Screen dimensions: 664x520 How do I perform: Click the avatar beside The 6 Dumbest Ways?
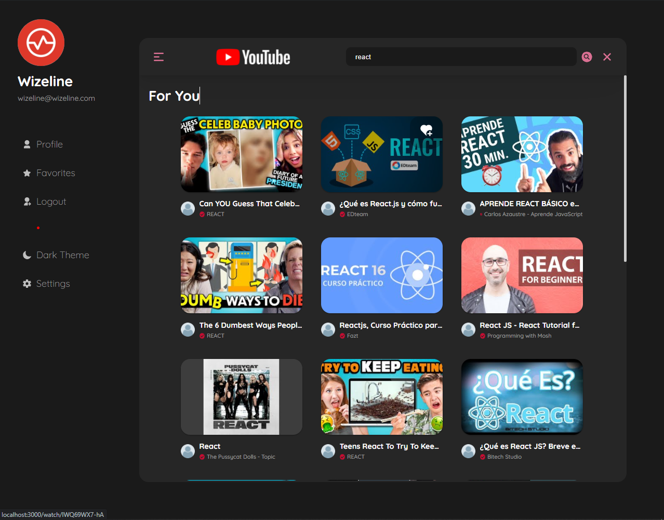click(x=188, y=329)
